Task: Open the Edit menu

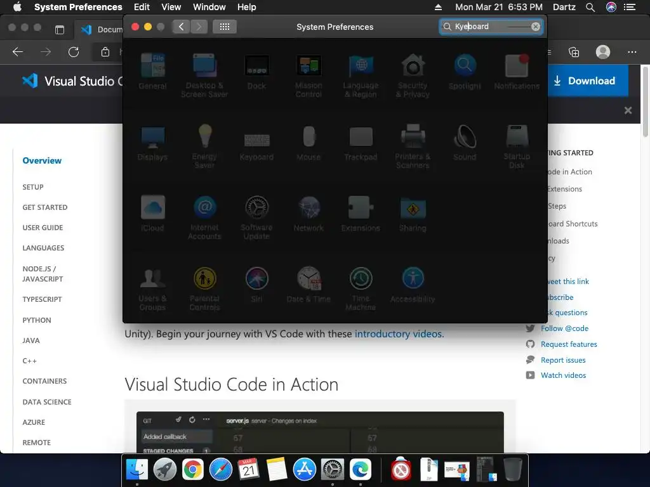Action: (142, 7)
